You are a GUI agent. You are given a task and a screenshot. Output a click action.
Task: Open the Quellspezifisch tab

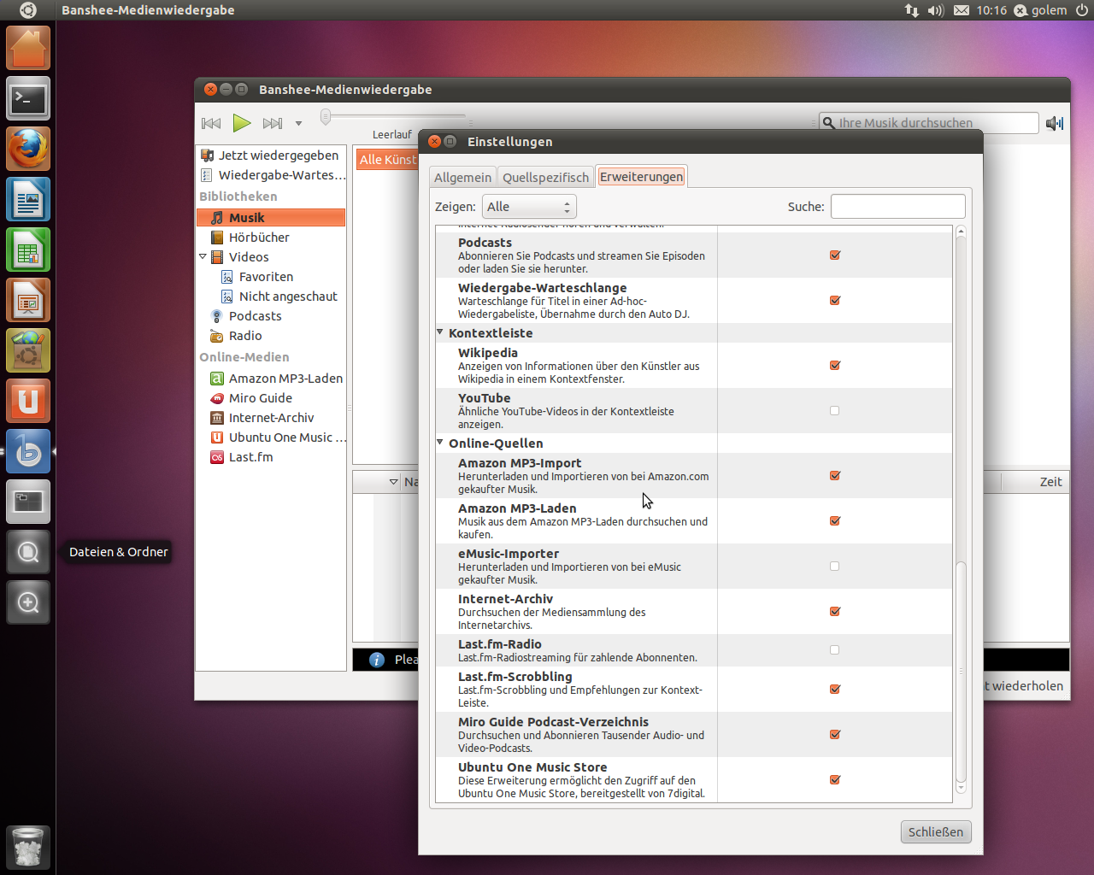[545, 177]
